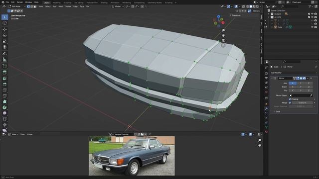Toggle mirror Axis X button
Image resolution: width=319 pixels, height=179 pixels.
pos(293,83)
